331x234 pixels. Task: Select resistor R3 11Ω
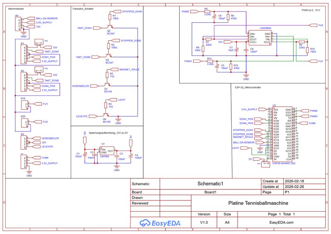(107, 75)
